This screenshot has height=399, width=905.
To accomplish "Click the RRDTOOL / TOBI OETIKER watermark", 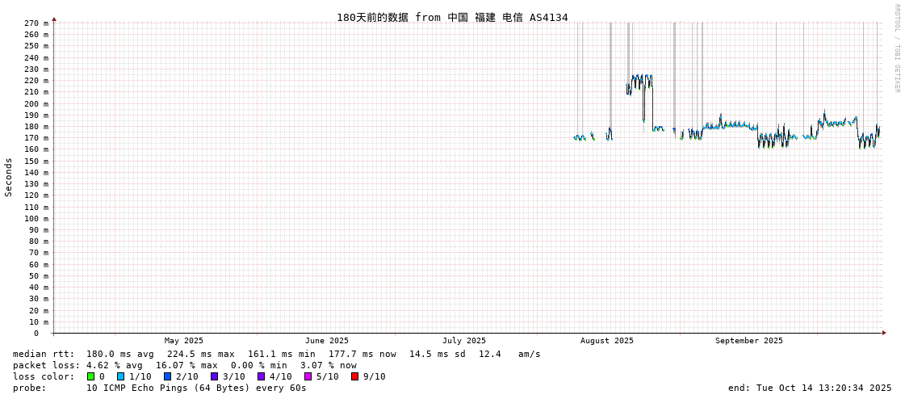I will click(897, 48).
